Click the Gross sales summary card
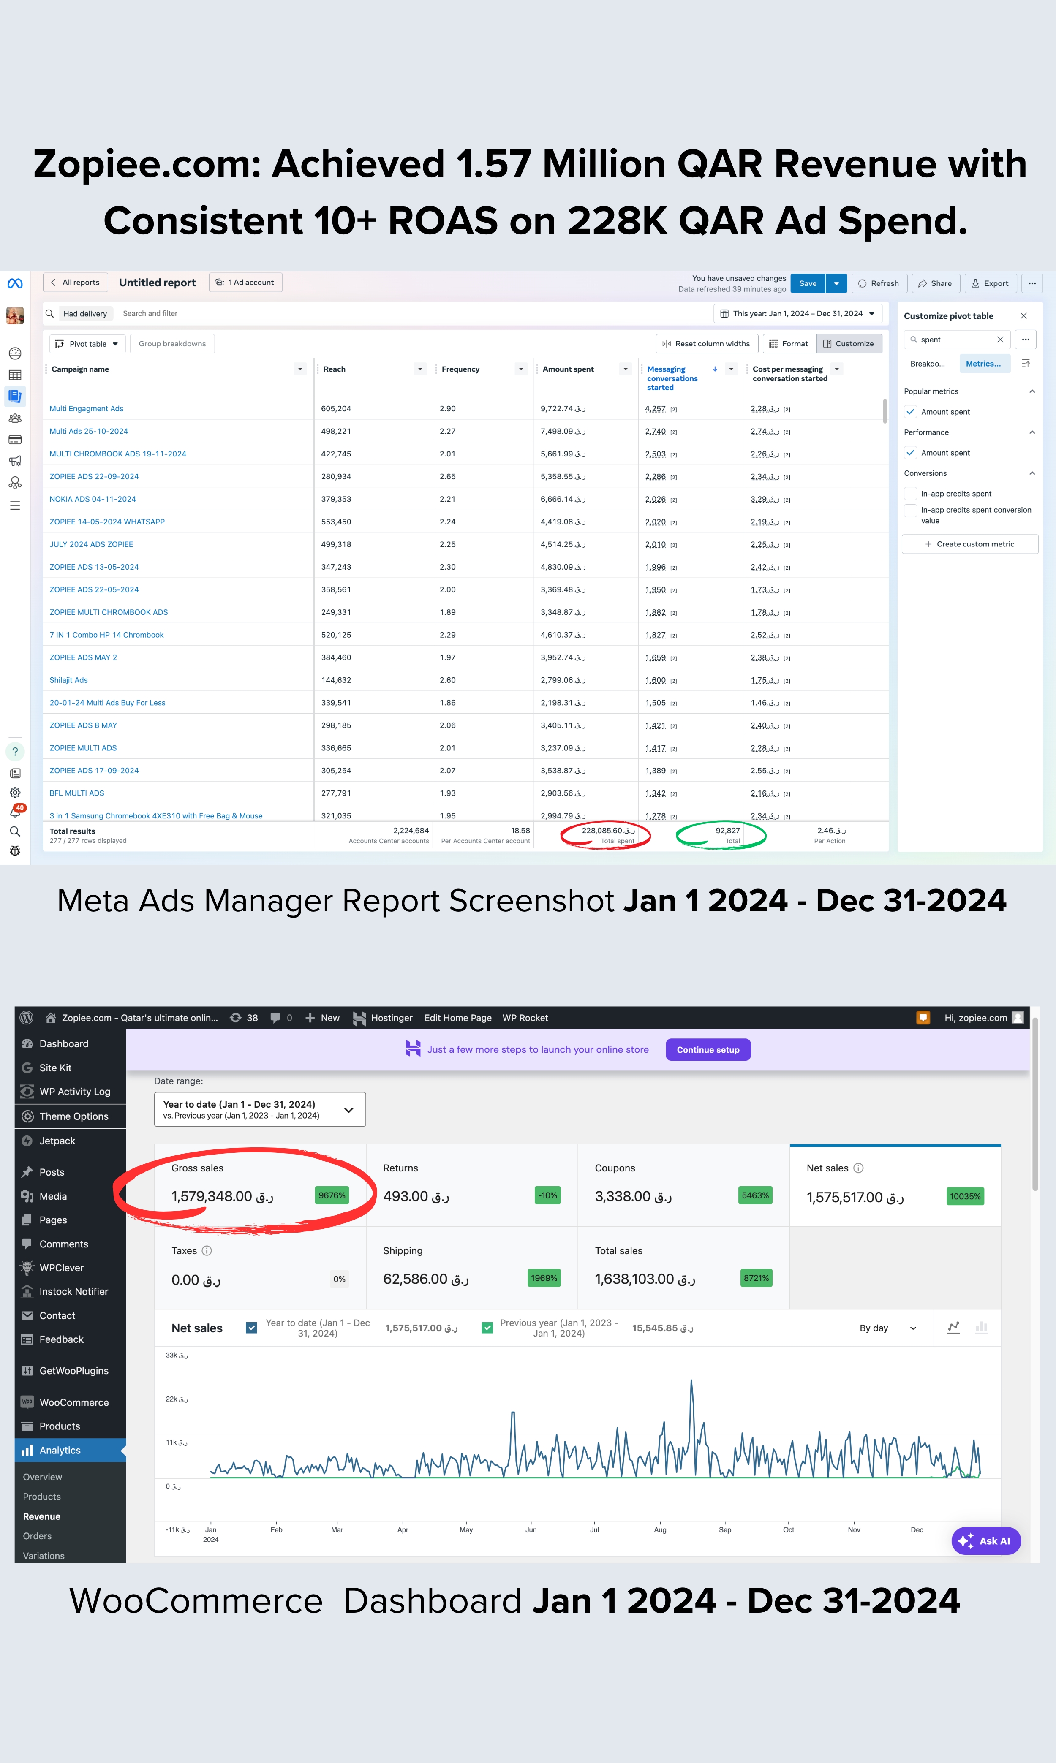Viewport: 1056px width, 1763px height. [x=261, y=1185]
